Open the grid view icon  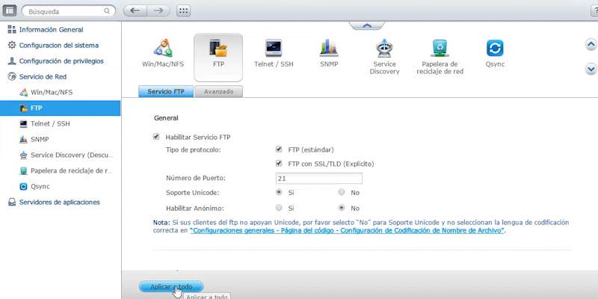(x=183, y=10)
